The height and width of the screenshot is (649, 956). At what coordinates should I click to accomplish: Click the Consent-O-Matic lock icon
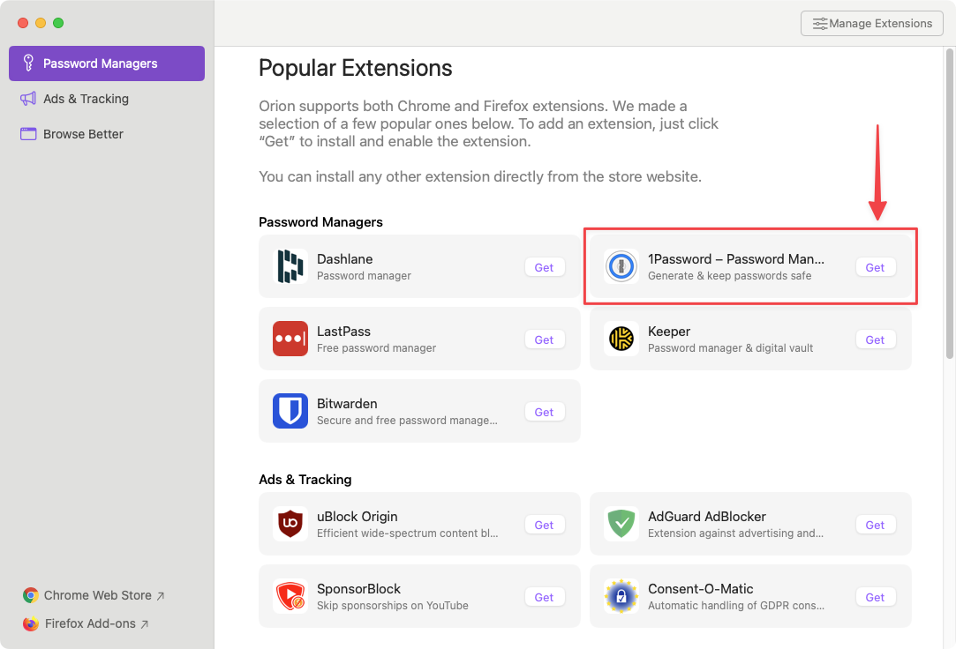[x=621, y=596]
